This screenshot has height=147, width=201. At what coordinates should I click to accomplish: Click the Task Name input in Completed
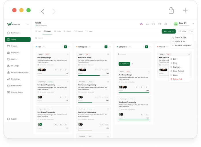pyautogui.click(x=134, y=54)
